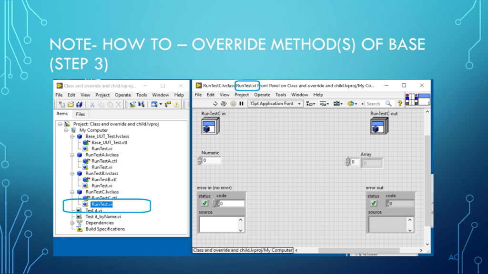The image size is (488, 274).
Task: Toggle the error in status checkmark
Action: (204, 204)
